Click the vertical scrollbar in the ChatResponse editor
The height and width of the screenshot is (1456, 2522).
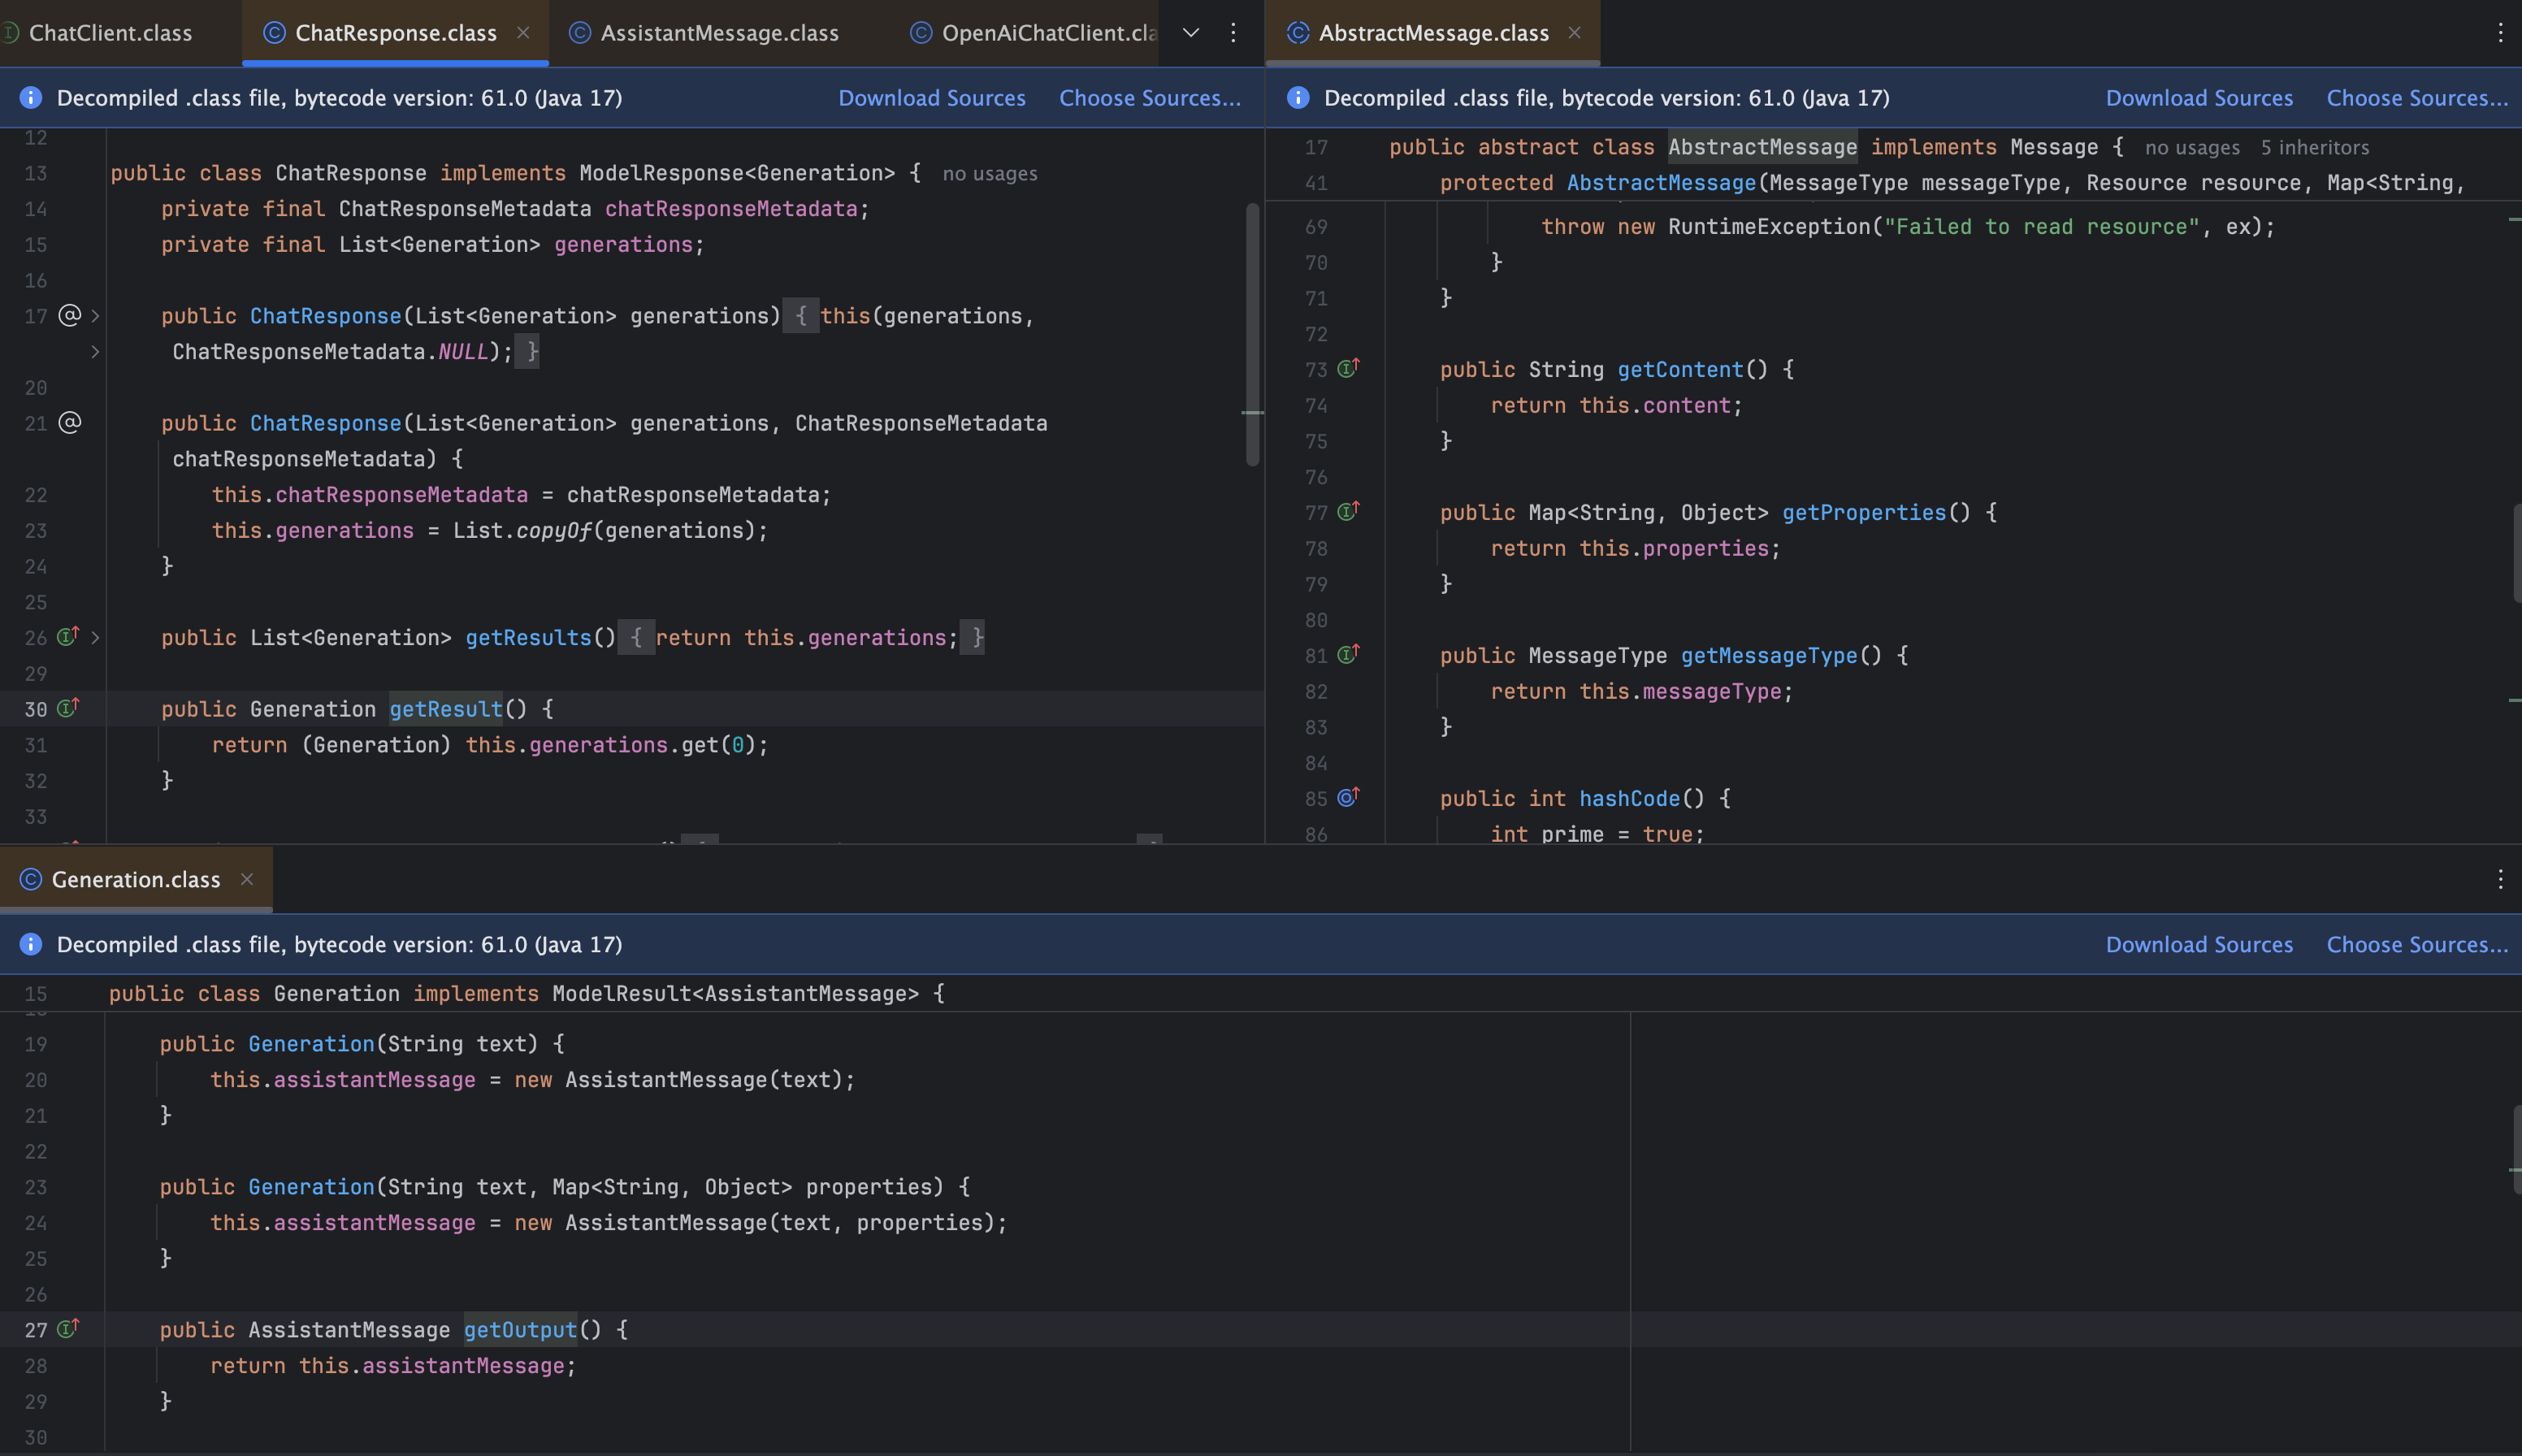pos(1252,335)
